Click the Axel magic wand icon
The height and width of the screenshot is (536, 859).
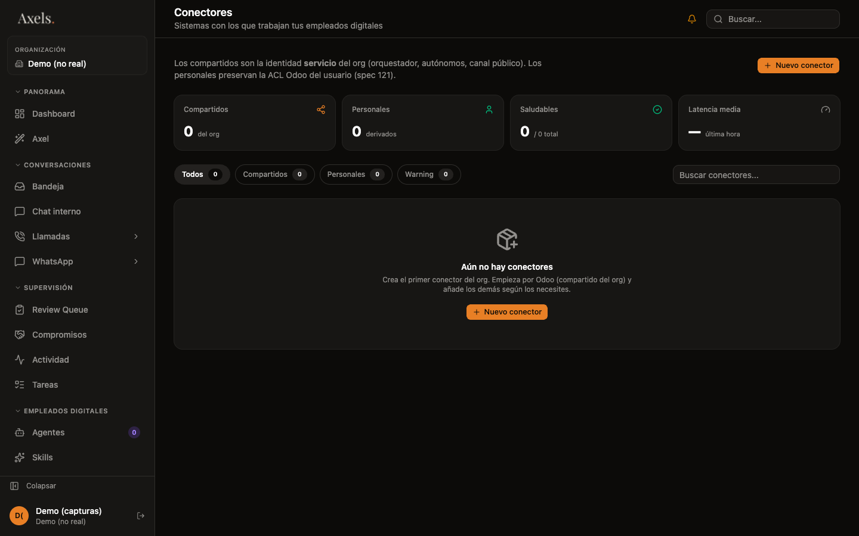click(20, 139)
